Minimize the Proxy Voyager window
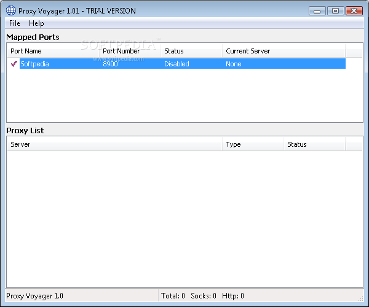The width and height of the screenshot is (369, 307). [317, 11]
